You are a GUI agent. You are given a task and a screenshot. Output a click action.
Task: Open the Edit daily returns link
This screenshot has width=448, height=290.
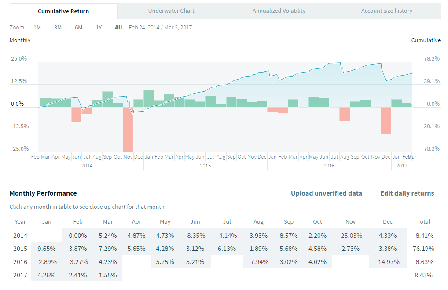click(407, 193)
